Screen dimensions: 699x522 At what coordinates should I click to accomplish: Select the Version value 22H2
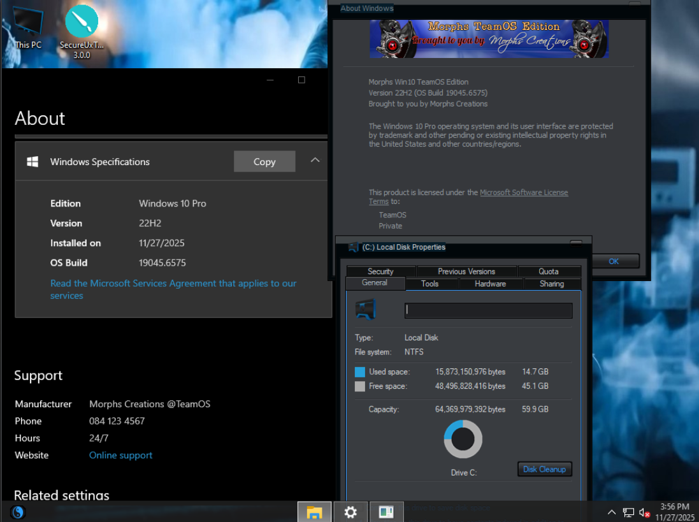[x=150, y=223]
